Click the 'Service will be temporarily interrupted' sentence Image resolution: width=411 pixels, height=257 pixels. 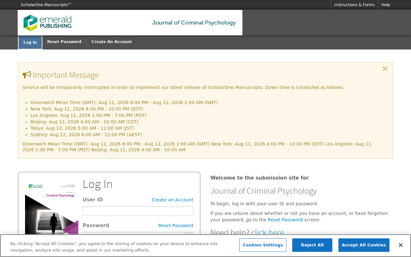pyautogui.click(x=183, y=87)
